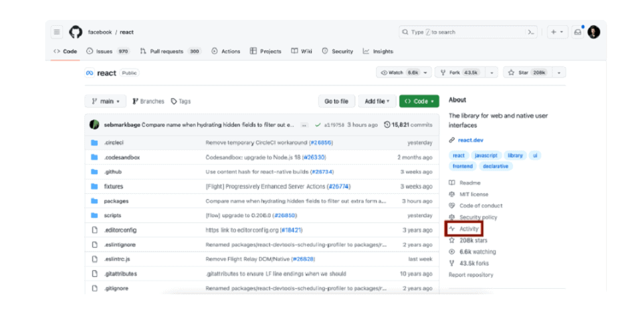Viewport: 624px width, 332px height.
Task: Select the frontend topic tag
Action: [463, 166]
